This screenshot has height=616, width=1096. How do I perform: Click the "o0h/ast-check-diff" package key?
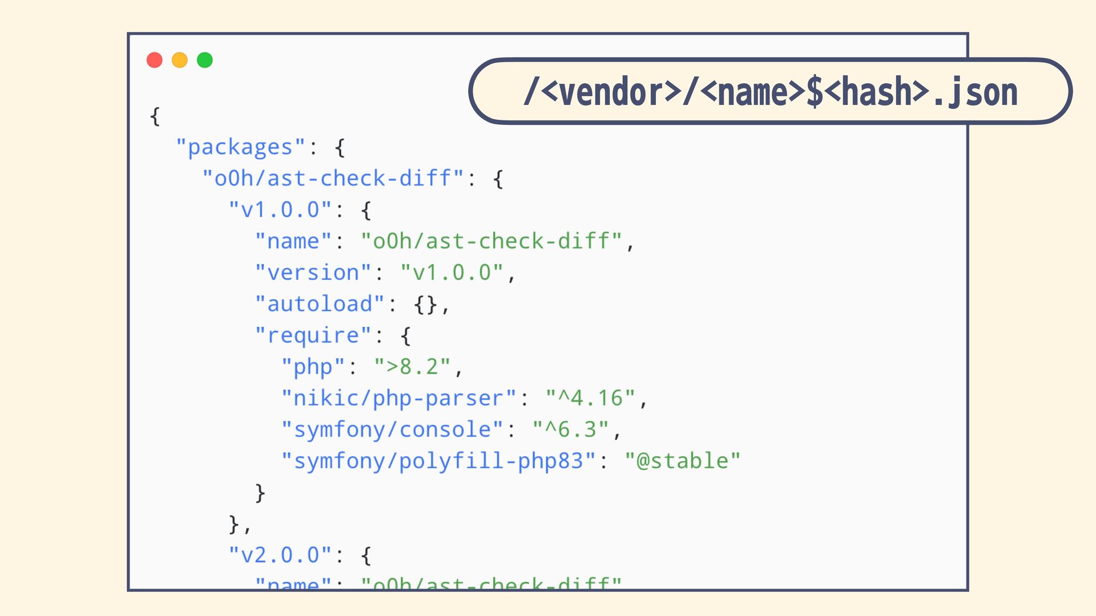(x=333, y=178)
